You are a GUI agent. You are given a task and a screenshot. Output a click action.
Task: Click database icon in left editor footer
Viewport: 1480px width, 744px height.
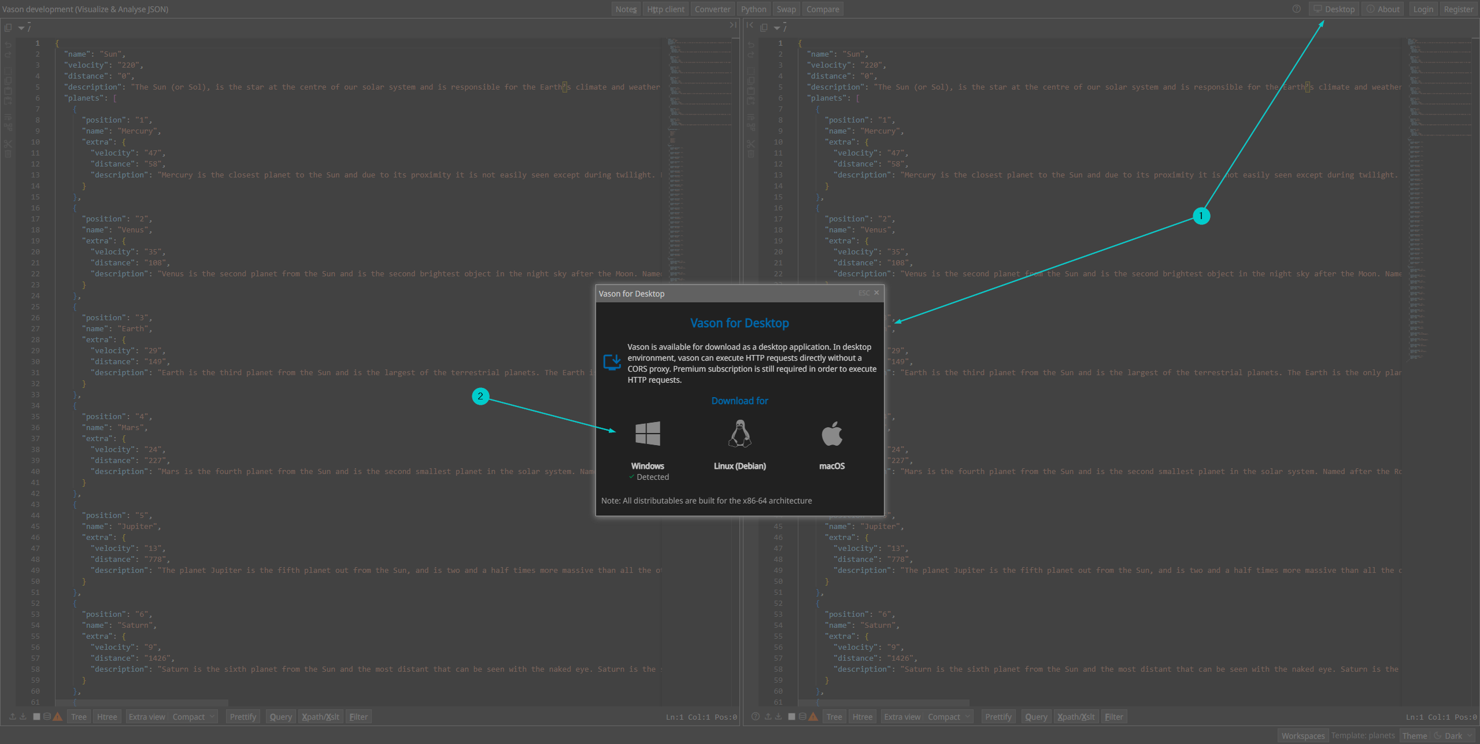[47, 716]
